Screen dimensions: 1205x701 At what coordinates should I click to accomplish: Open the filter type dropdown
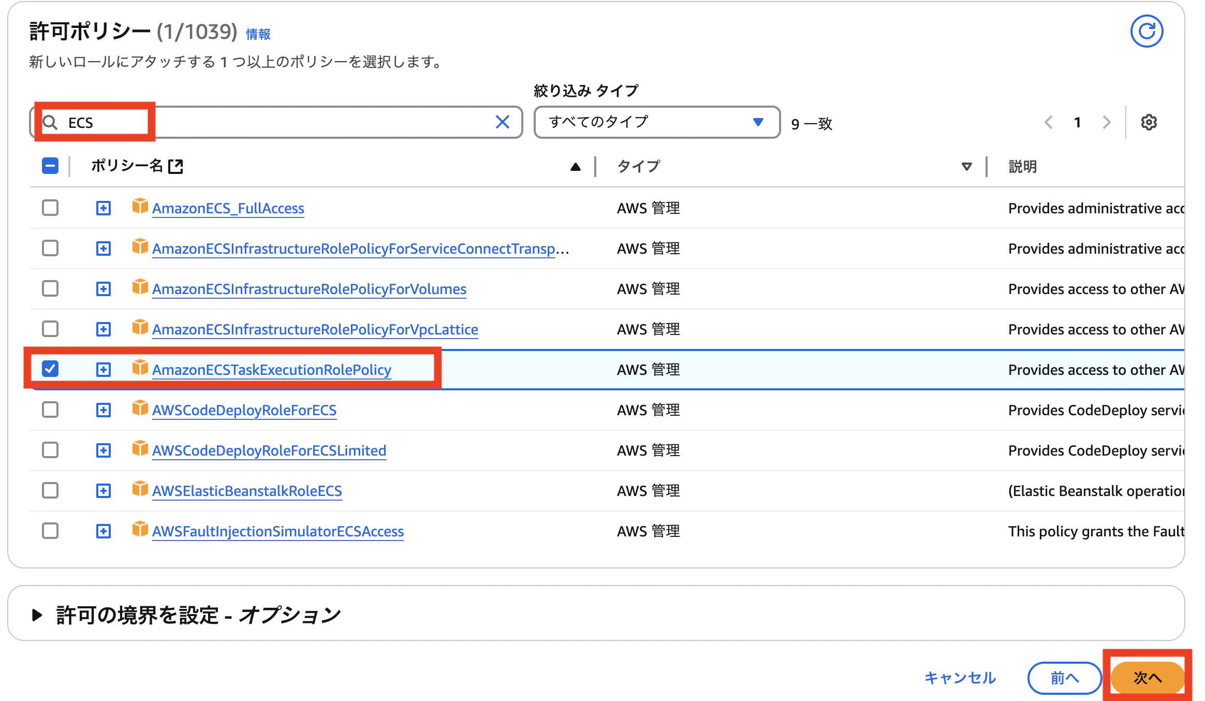(657, 122)
